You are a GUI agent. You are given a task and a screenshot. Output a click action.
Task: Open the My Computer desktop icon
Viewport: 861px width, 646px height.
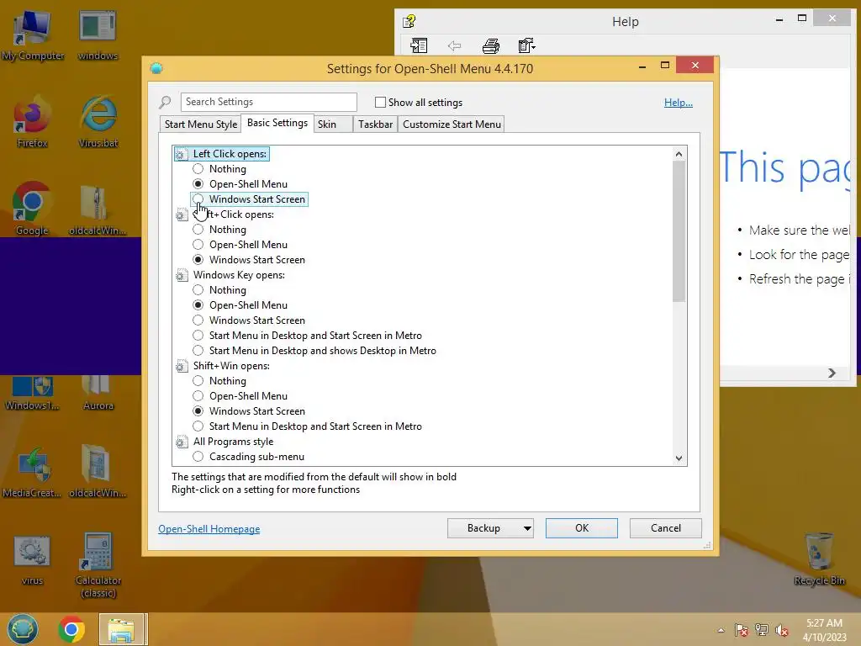coord(33,34)
